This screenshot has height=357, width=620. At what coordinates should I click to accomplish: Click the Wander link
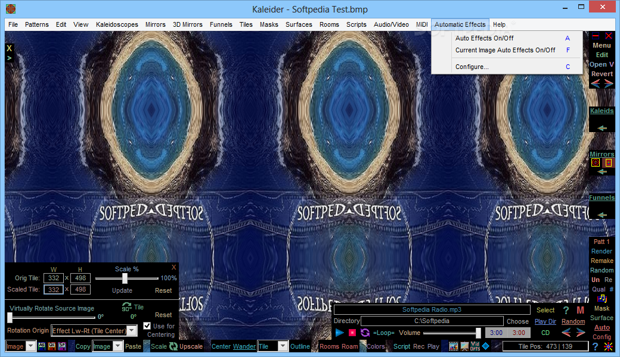point(244,346)
